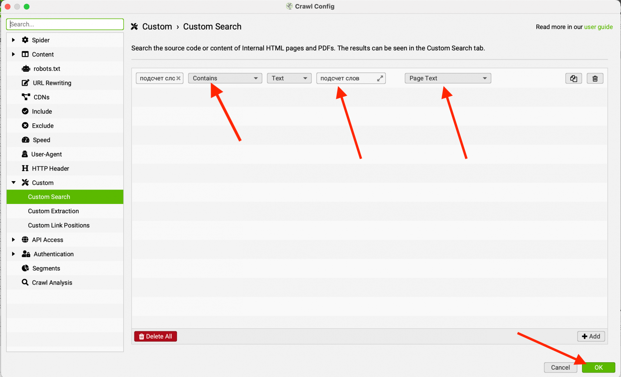Open the Page Text scope dropdown

point(448,78)
